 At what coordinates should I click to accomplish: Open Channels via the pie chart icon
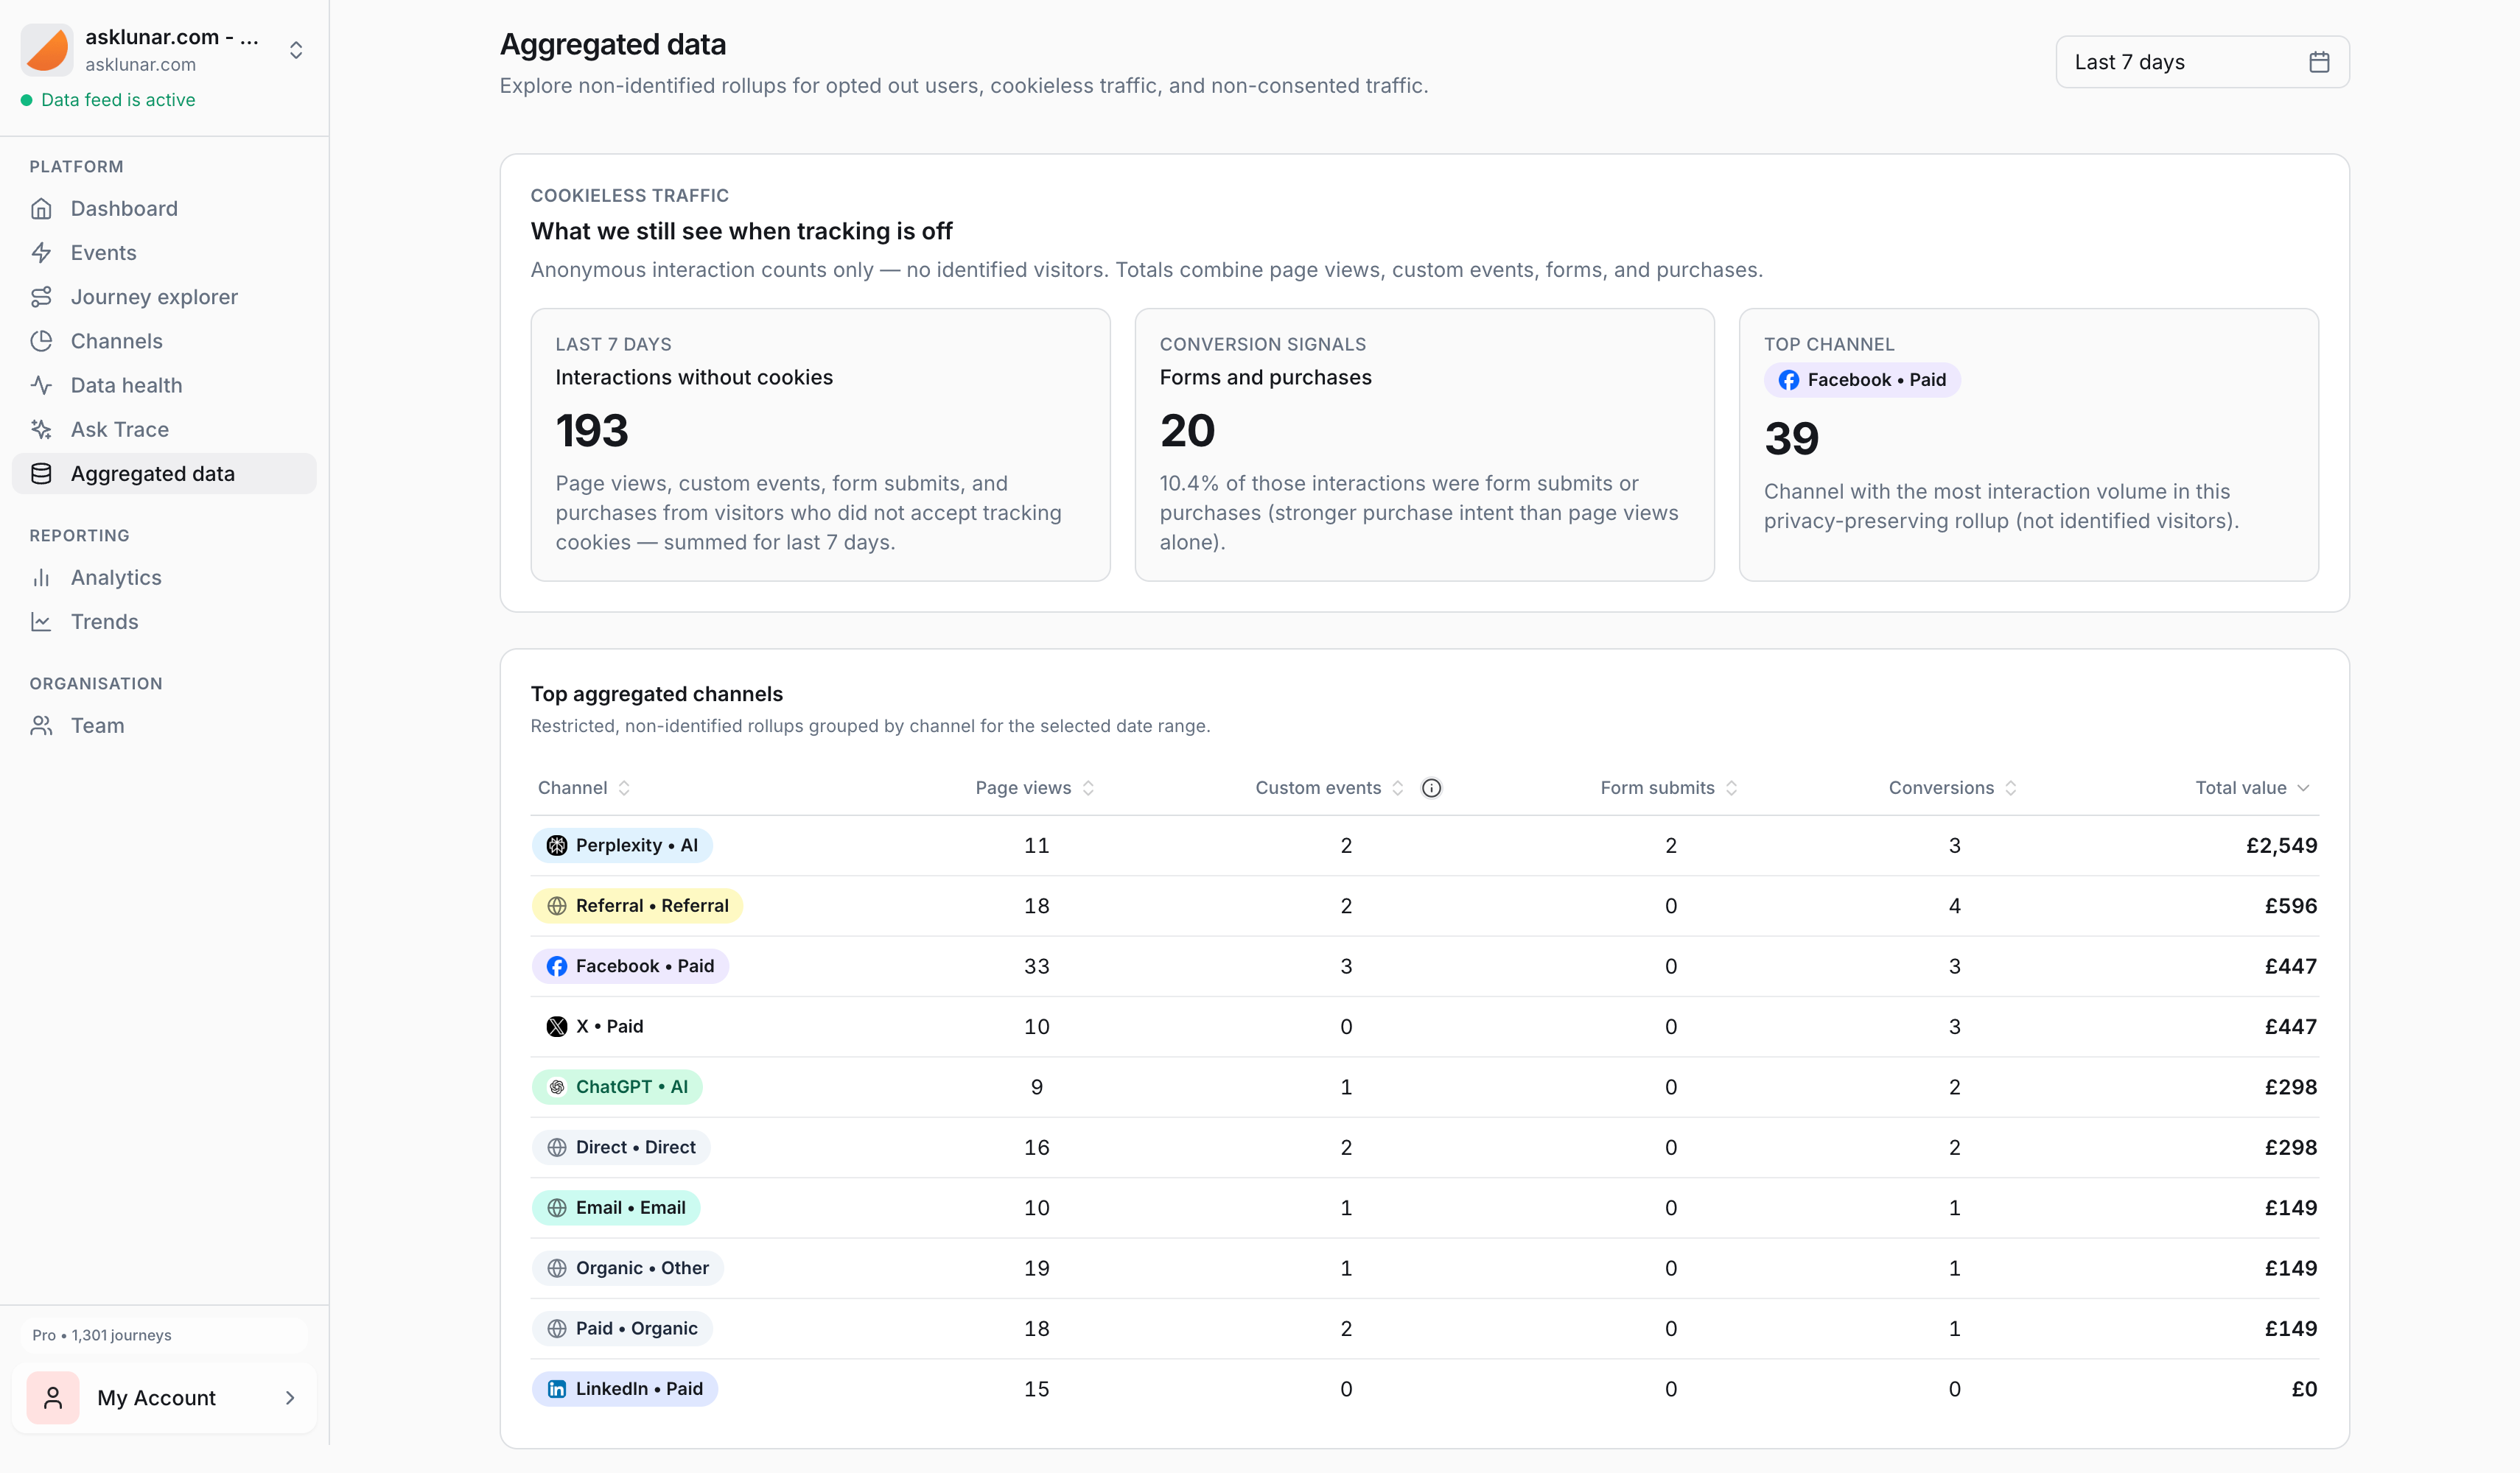42,341
